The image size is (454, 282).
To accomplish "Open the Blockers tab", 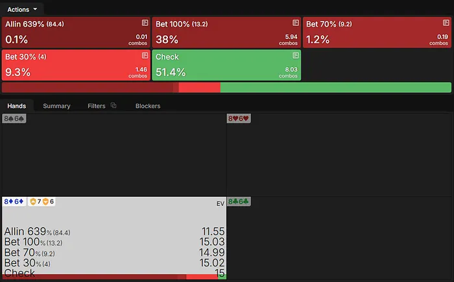I will [148, 106].
